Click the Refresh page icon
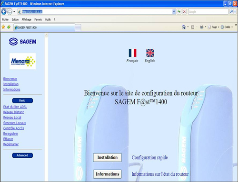The height and width of the screenshot is (182, 238). 179,12
